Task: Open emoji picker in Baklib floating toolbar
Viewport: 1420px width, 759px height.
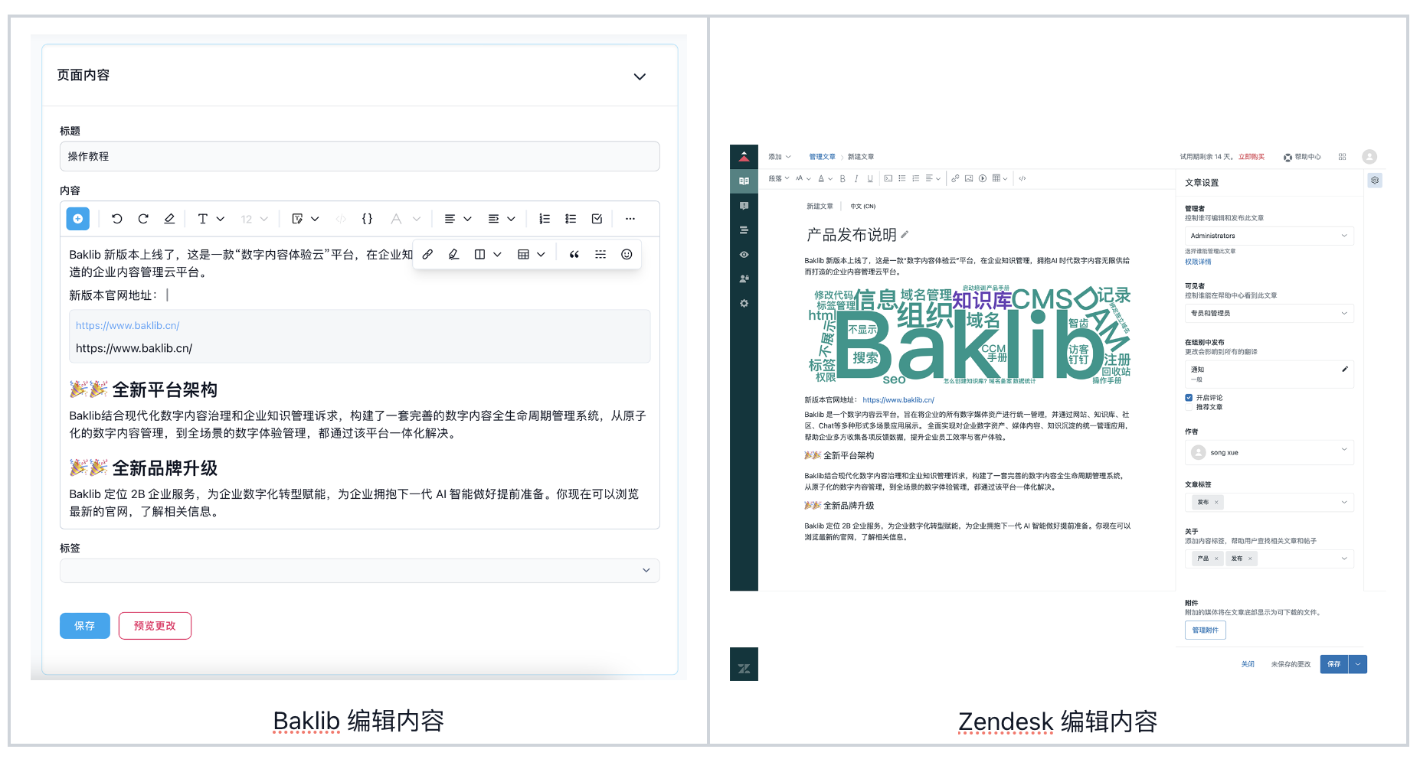Action: [x=627, y=255]
